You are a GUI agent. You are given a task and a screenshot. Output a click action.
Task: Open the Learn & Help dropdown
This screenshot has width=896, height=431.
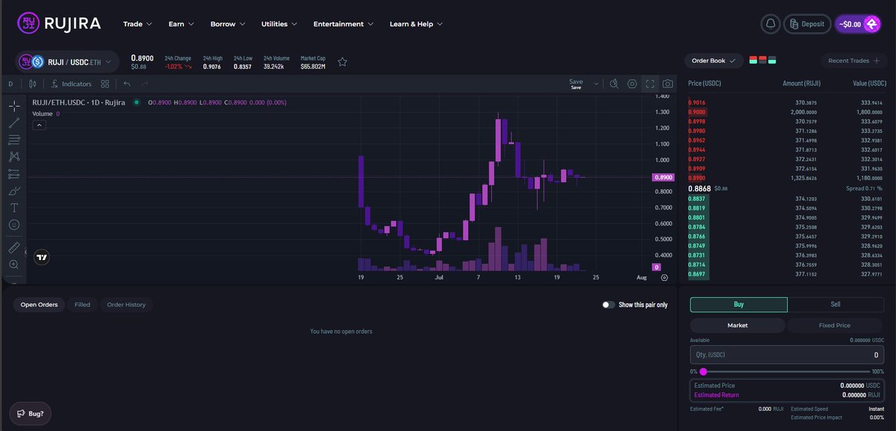coord(416,24)
